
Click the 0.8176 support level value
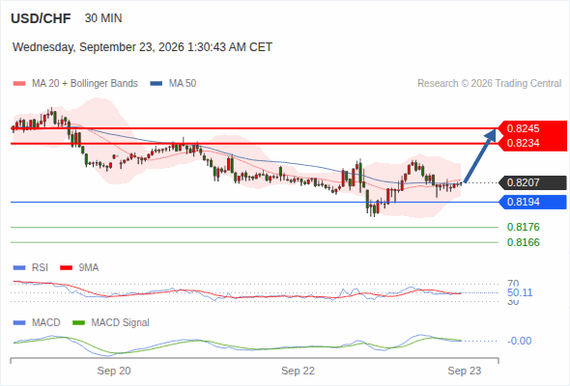[x=523, y=228]
